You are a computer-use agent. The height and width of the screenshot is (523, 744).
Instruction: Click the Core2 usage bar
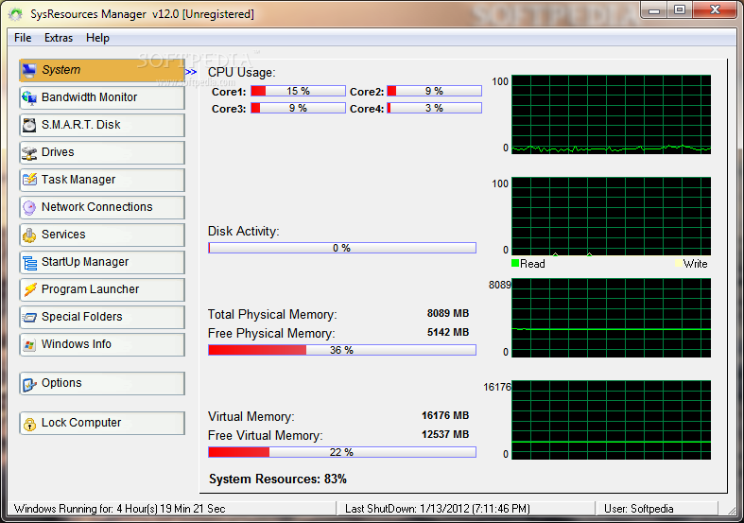coord(434,91)
